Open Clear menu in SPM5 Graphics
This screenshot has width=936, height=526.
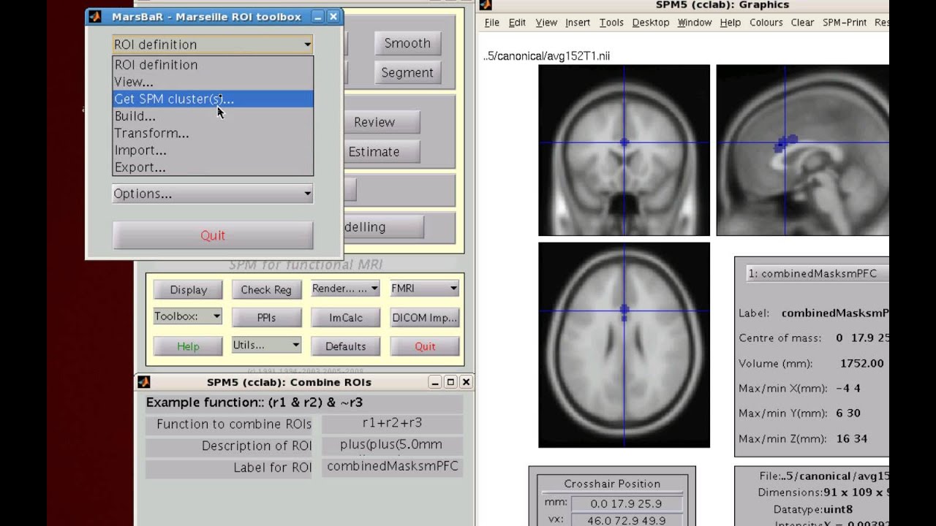(x=802, y=23)
